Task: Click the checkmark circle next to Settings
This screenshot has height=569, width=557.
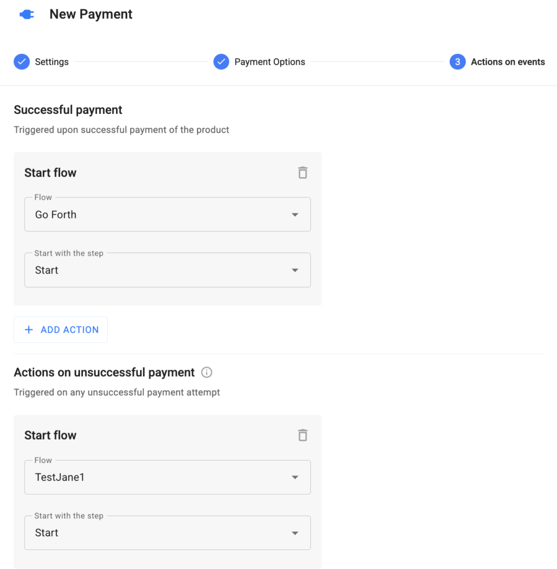Action: (21, 62)
